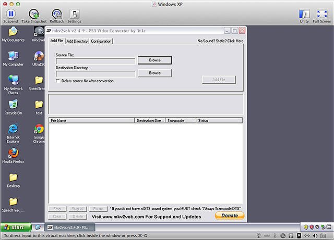The height and width of the screenshot is (240, 334).
Task: Select the SpeedTree_... folder at bottom of desktop
Action: point(13,205)
